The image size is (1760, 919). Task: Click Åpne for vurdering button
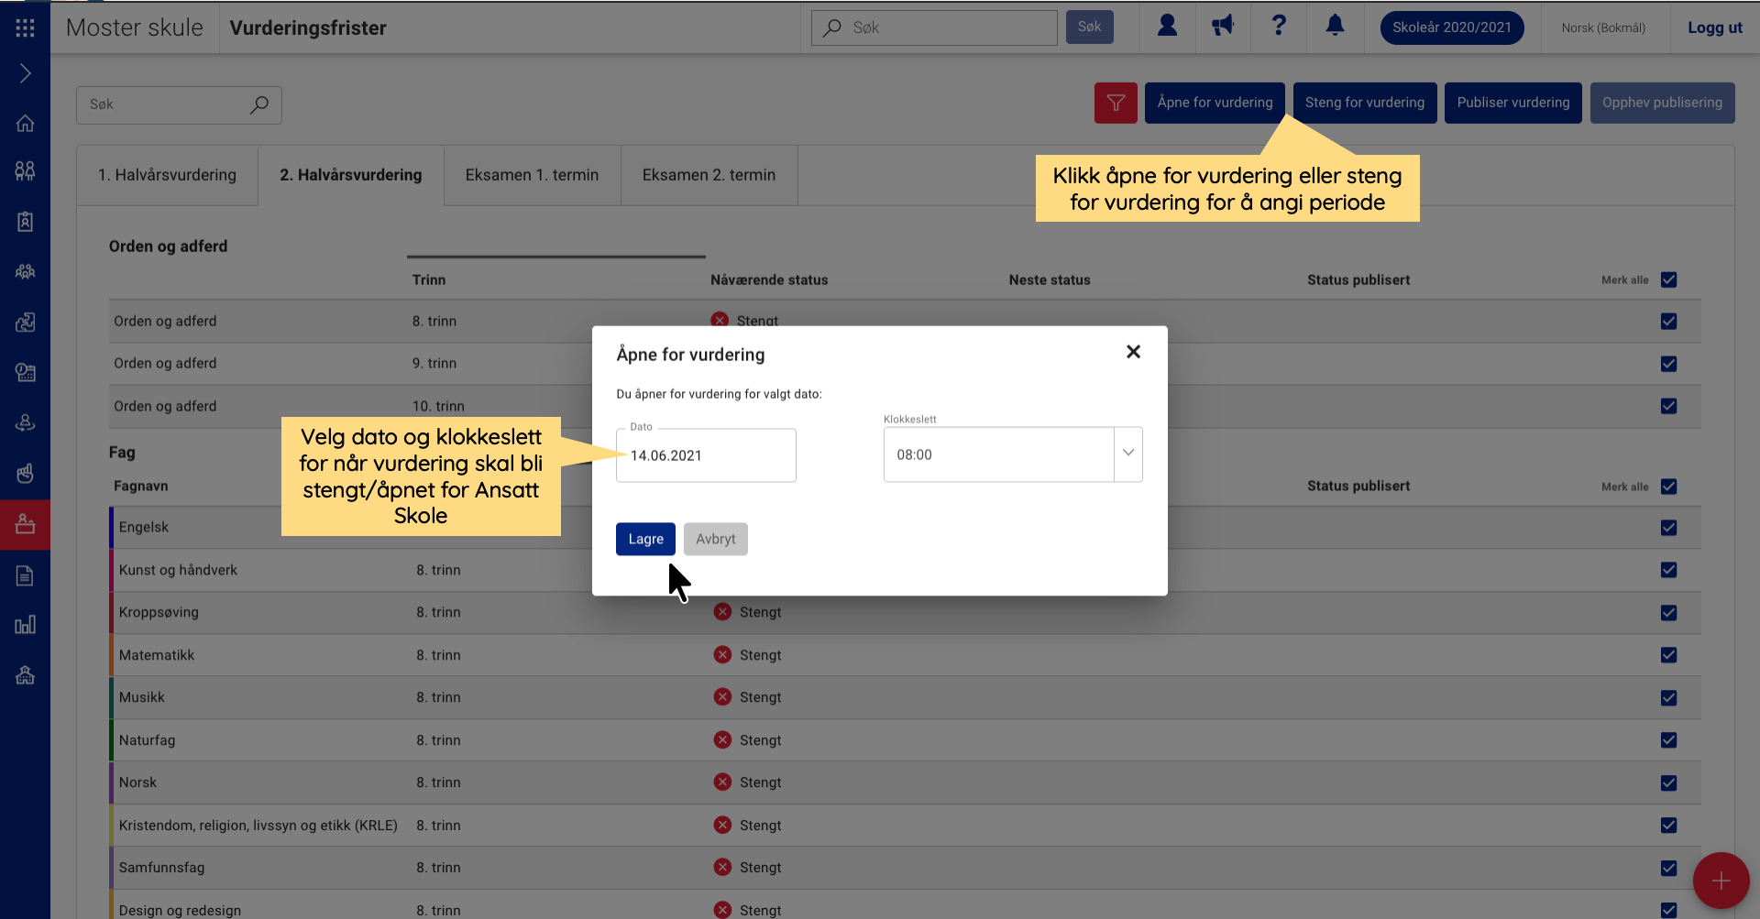tap(1215, 103)
